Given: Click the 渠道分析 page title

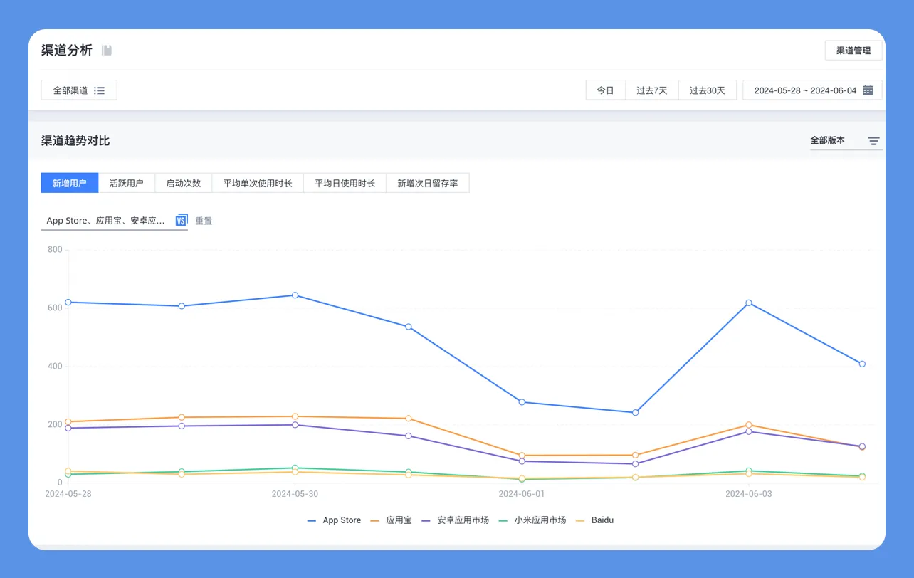Looking at the screenshot, I should point(67,50).
